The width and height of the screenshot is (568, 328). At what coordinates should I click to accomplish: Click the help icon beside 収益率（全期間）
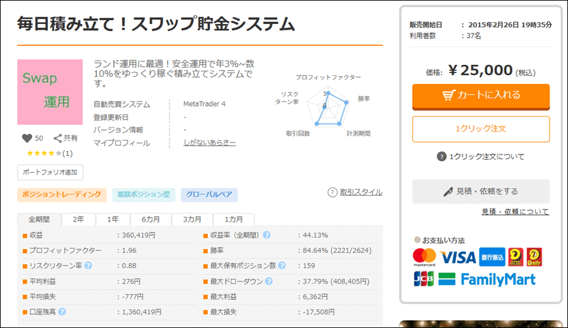click(267, 235)
